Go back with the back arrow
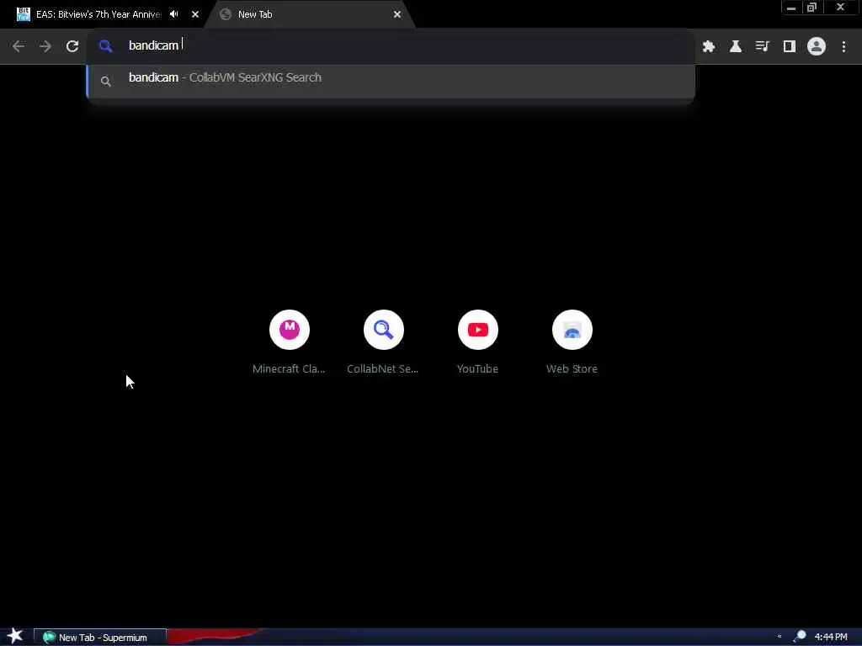 19,46
